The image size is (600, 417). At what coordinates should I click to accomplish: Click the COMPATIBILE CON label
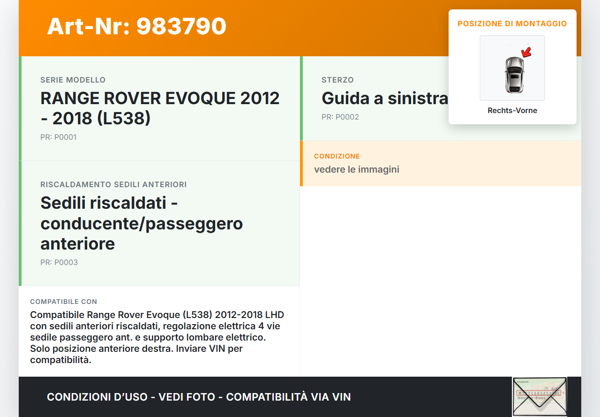(x=64, y=302)
